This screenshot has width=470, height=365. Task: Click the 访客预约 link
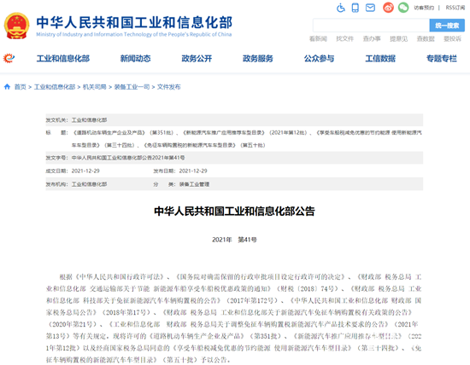coord(424,8)
